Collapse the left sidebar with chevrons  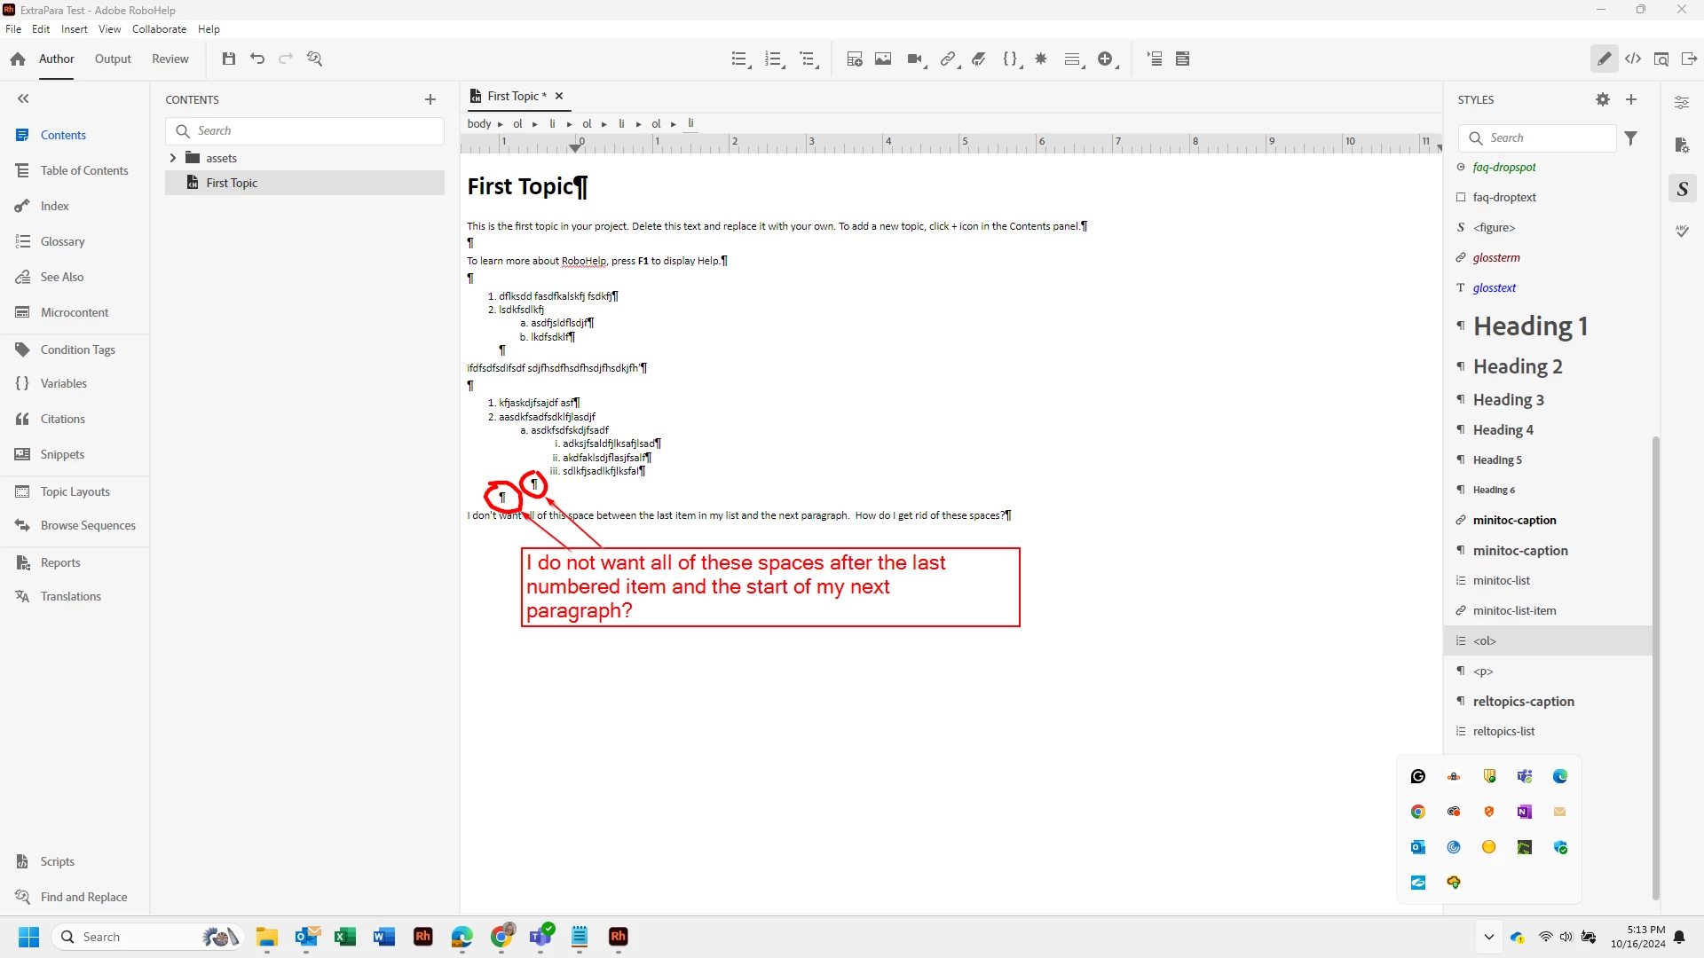(x=23, y=99)
